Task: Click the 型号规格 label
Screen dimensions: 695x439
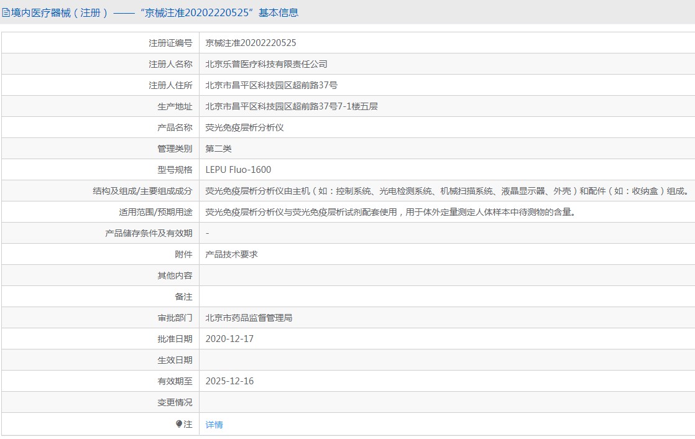Action: pyautogui.click(x=175, y=170)
